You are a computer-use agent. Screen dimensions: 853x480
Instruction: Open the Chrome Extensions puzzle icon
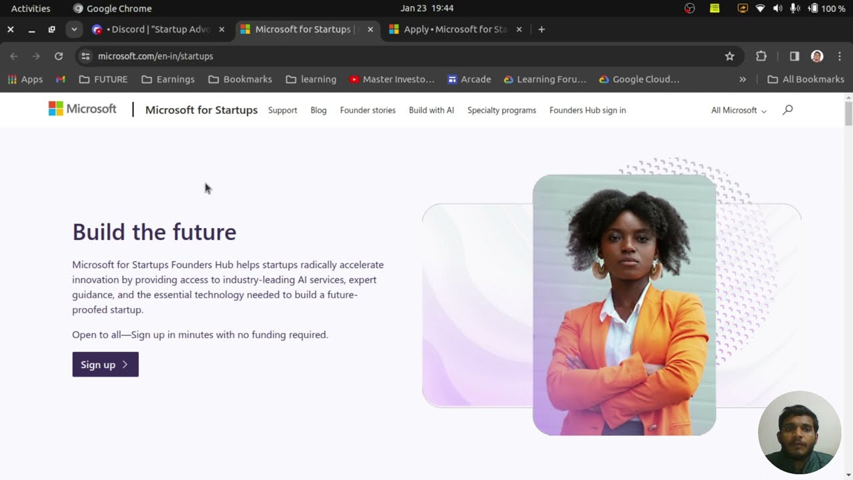tap(761, 56)
